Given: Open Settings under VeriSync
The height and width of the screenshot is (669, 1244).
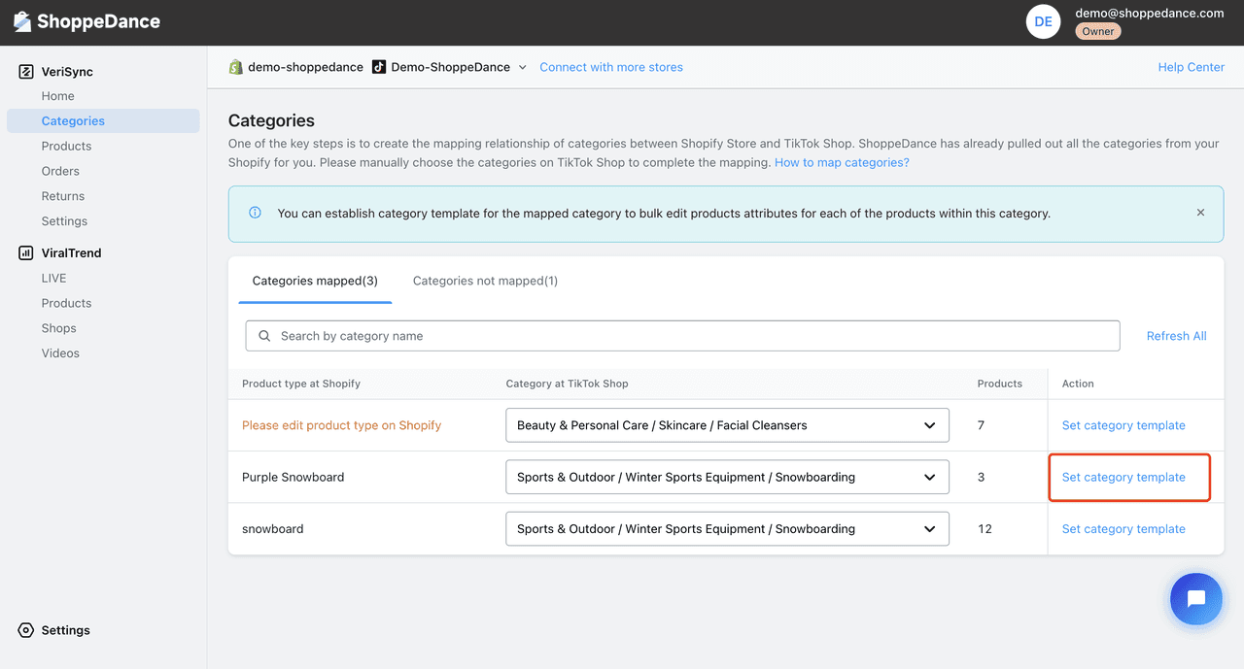Looking at the screenshot, I should [64, 221].
